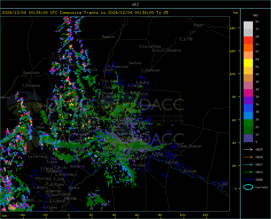Click the 'S_MARTIN' city label

point(125,134)
